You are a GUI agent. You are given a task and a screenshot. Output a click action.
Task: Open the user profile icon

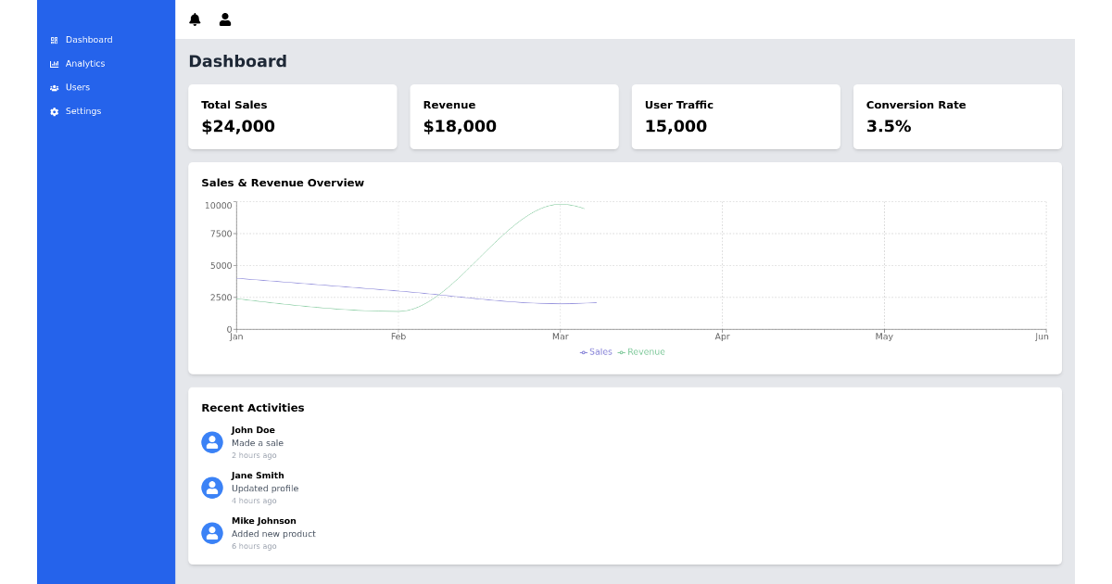pyautogui.click(x=225, y=19)
